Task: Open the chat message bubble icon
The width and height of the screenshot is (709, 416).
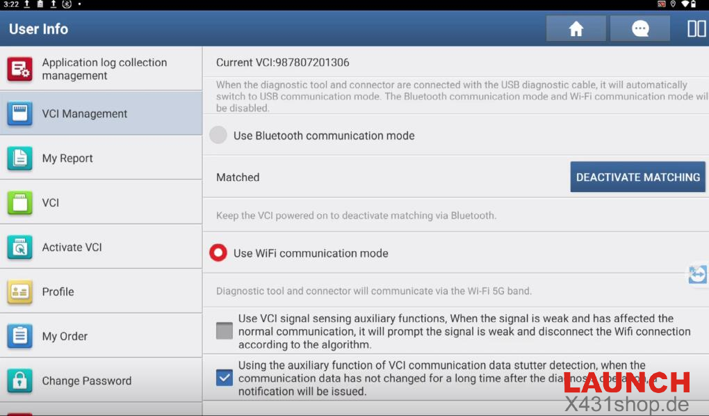Action: pyautogui.click(x=639, y=29)
